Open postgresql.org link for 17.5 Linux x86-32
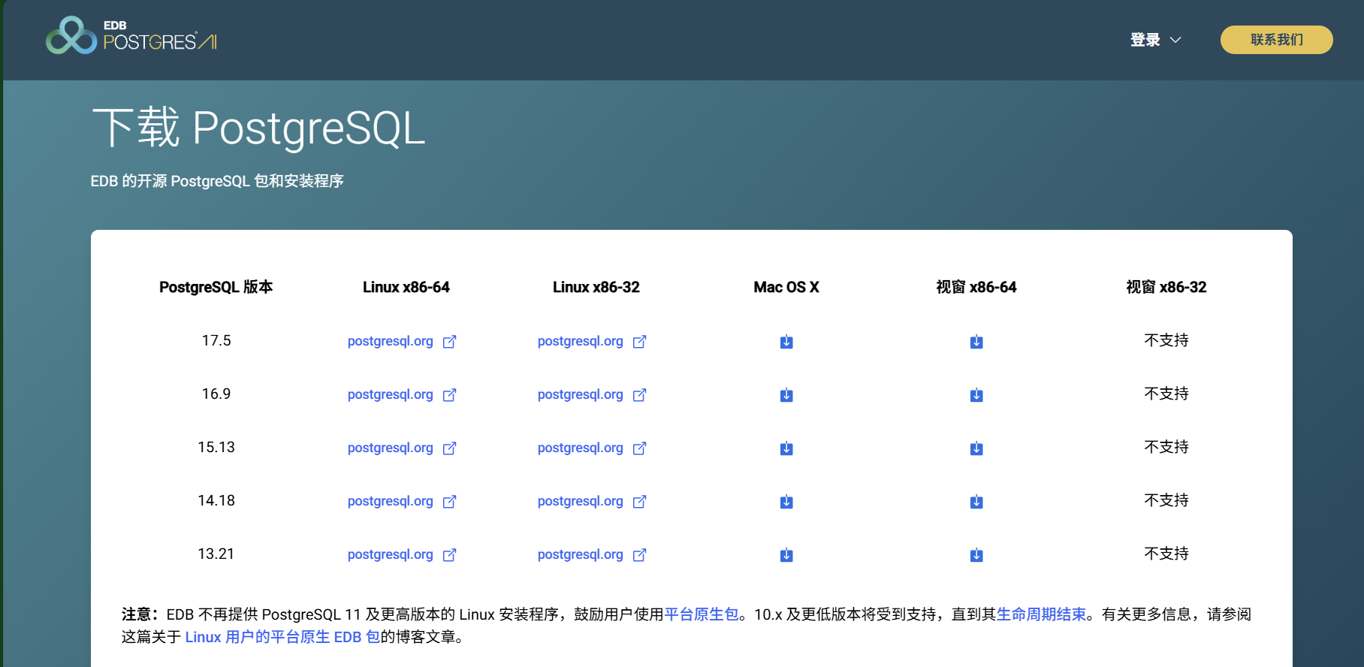This screenshot has width=1364, height=667. tap(592, 341)
